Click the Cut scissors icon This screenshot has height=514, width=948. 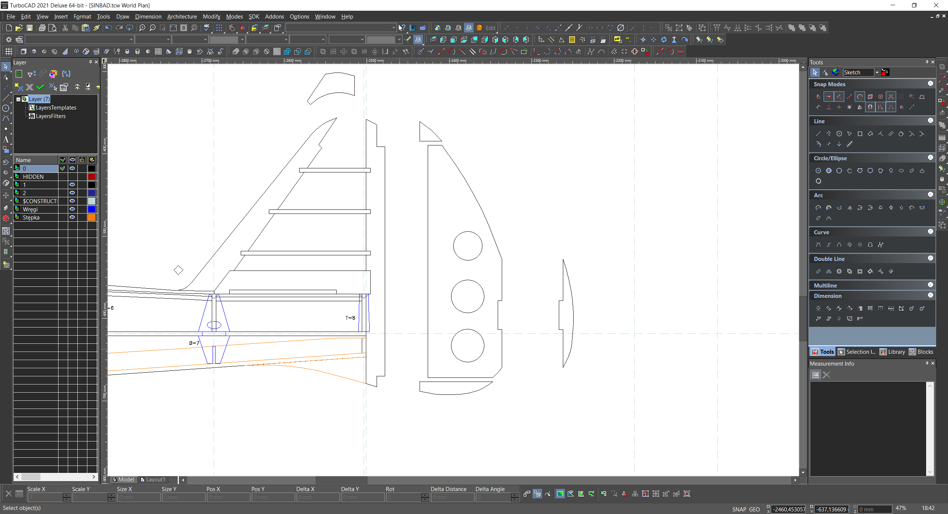click(65, 28)
